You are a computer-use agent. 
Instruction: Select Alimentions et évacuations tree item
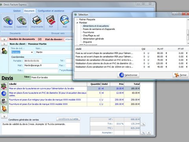click(96, 26)
